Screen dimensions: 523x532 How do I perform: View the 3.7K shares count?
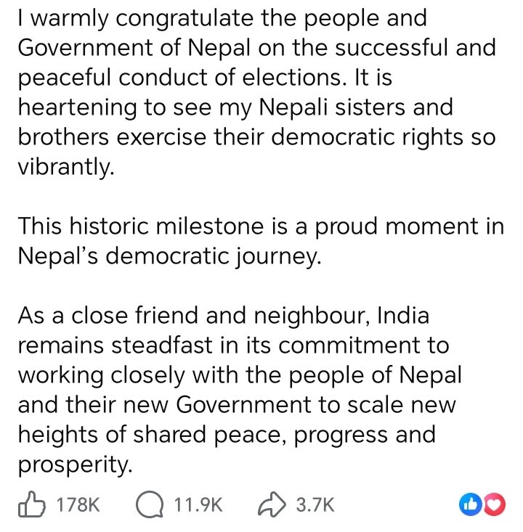315,504
